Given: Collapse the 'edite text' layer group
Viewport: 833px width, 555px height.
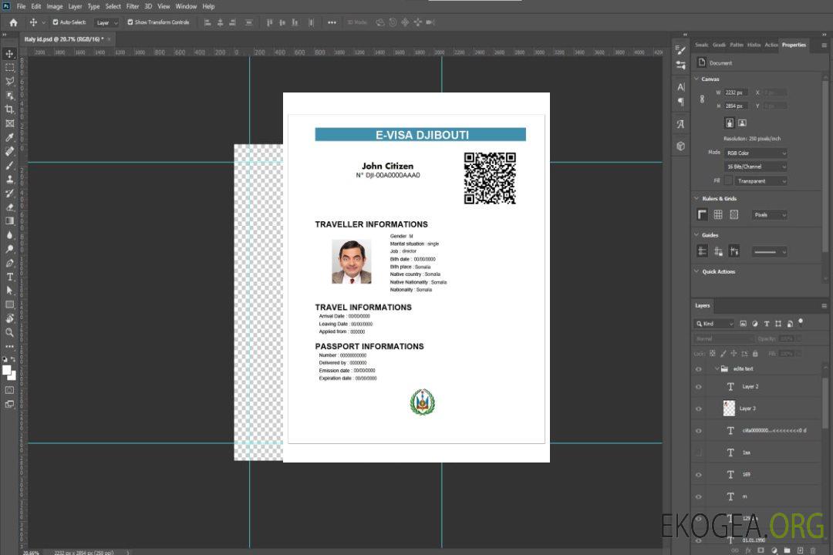Looking at the screenshot, I should pyautogui.click(x=716, y=368).
